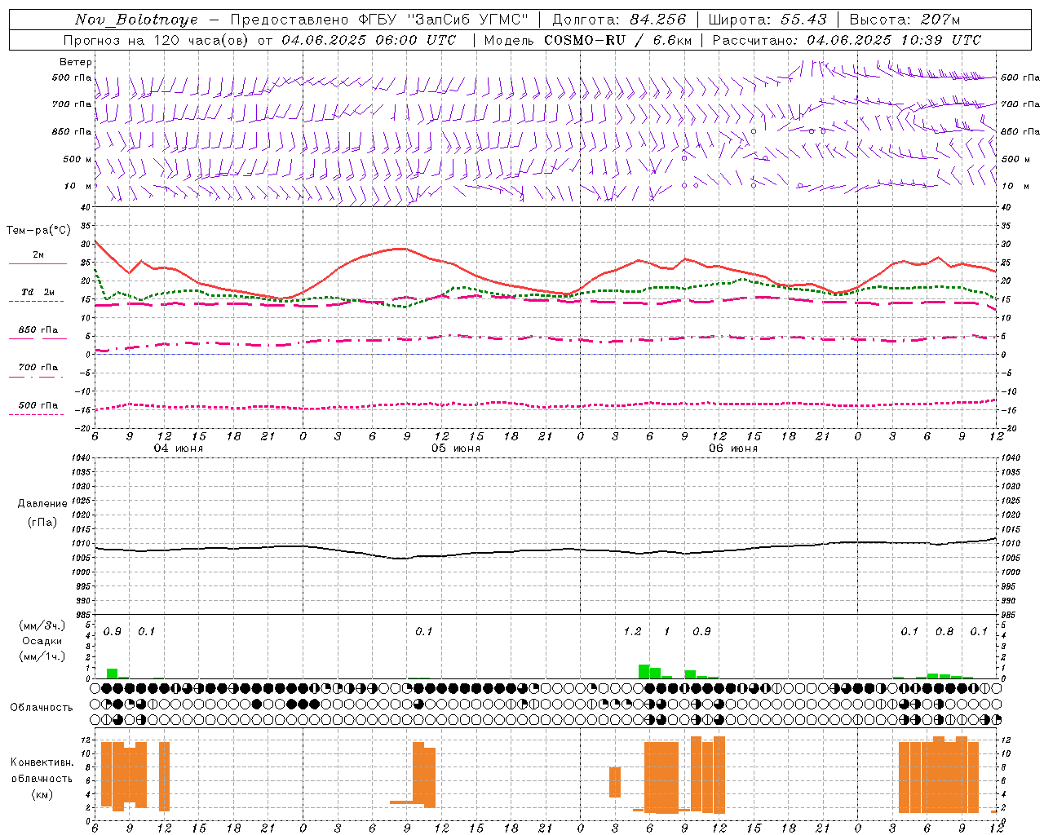Click the "Облачность" cloud cover label
The image size is (1044, 835).
(x=42, y=707)
